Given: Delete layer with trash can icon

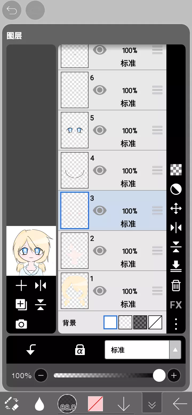Looking at the screenshot, I should click(176, 285).
